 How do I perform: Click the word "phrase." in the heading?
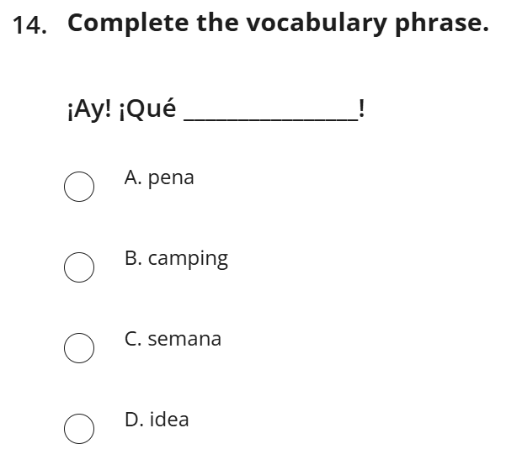pyautogui.click(x=442, y=24)
